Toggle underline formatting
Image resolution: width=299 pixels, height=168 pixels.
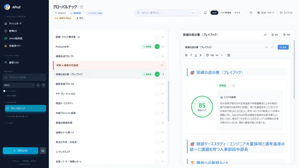[196, 55]
